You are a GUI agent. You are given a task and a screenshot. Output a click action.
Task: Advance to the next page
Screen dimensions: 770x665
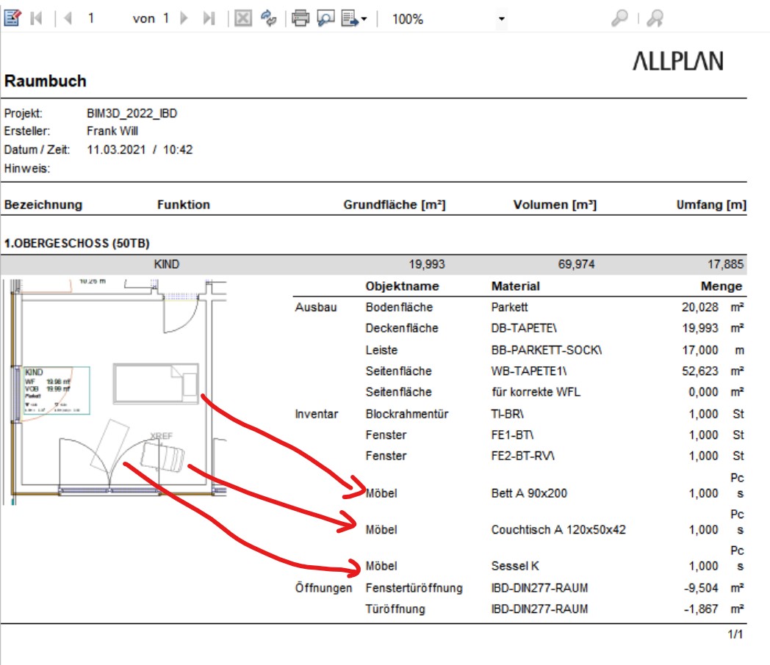click(184, 18)
